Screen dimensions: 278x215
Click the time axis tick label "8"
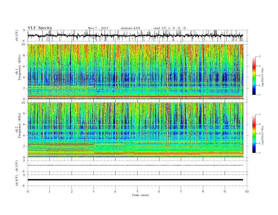(x=203, y=191)
